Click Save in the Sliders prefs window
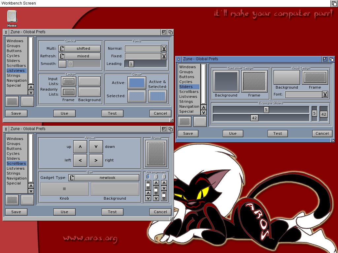The height and width of the screenshot is (253, 338). (188, 133)
